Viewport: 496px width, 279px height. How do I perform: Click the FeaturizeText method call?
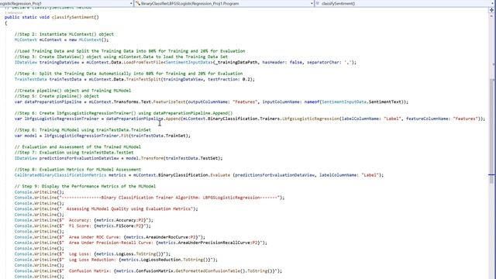point(169,102)
